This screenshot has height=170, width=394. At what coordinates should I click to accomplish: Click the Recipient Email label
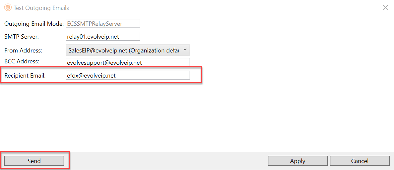[x=25, y=76]
